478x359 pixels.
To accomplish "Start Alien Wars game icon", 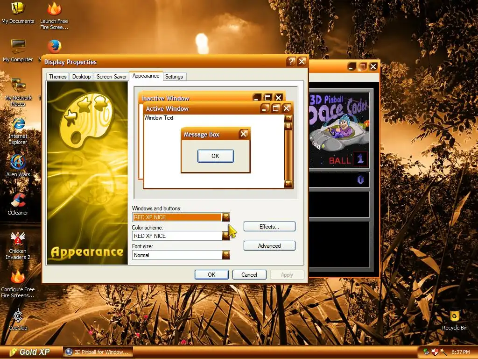I will pyautogui.click(x=18, y=165).
